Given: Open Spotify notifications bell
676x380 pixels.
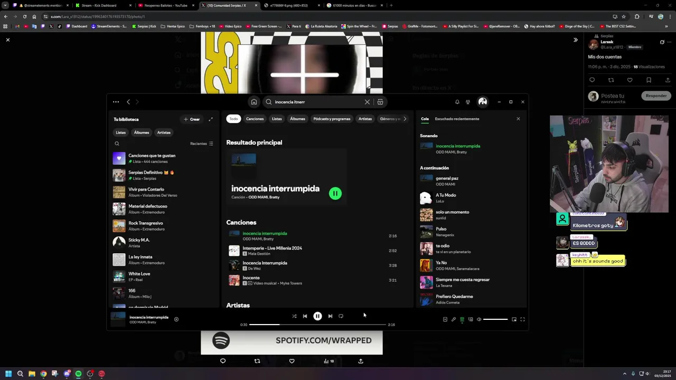Looking at the screenshot, I should 457,102.
